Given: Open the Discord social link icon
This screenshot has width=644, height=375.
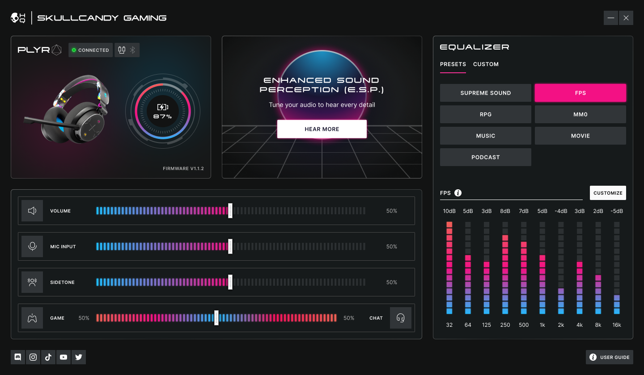Looking at the screenshot, I should click(18, 357).
